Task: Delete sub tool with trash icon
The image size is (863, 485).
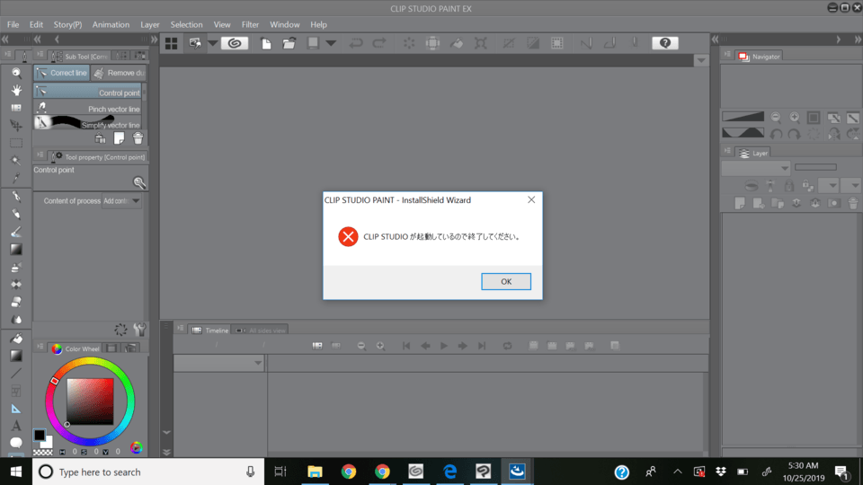Action: click(138, 138)
